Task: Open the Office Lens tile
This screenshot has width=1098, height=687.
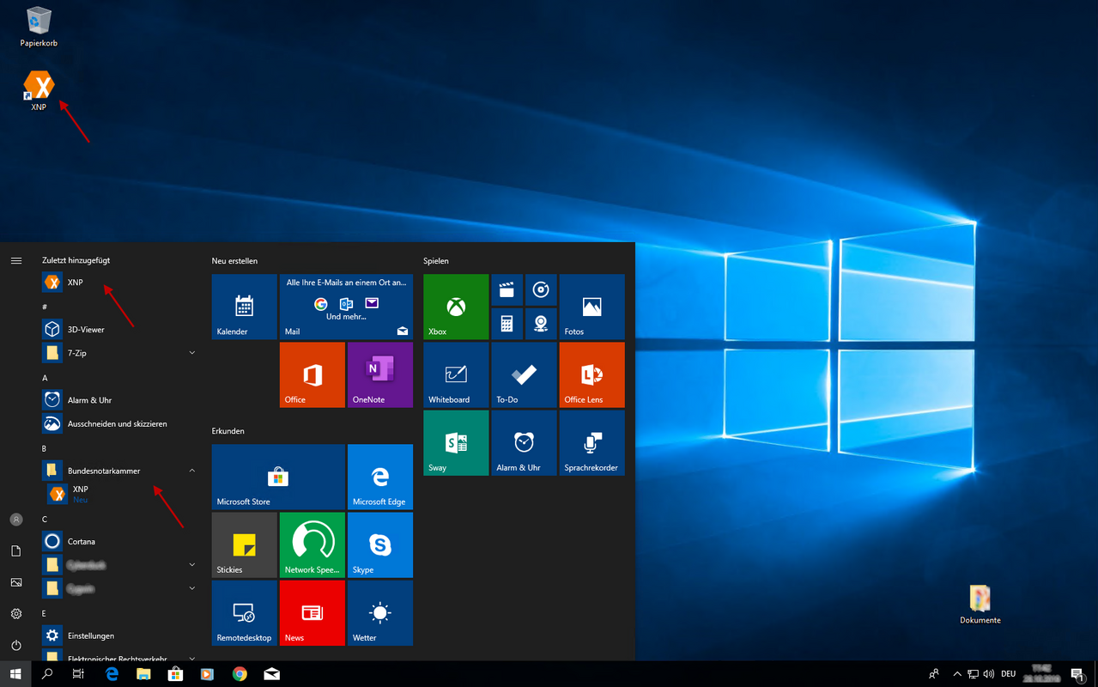Action: click(591, 374)
